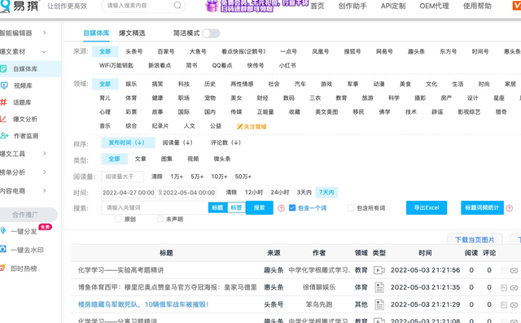The width and height of the screenshot is (521, 323).
Task: Click the search magnifier icon in top bar
Action: pos(177,6)
